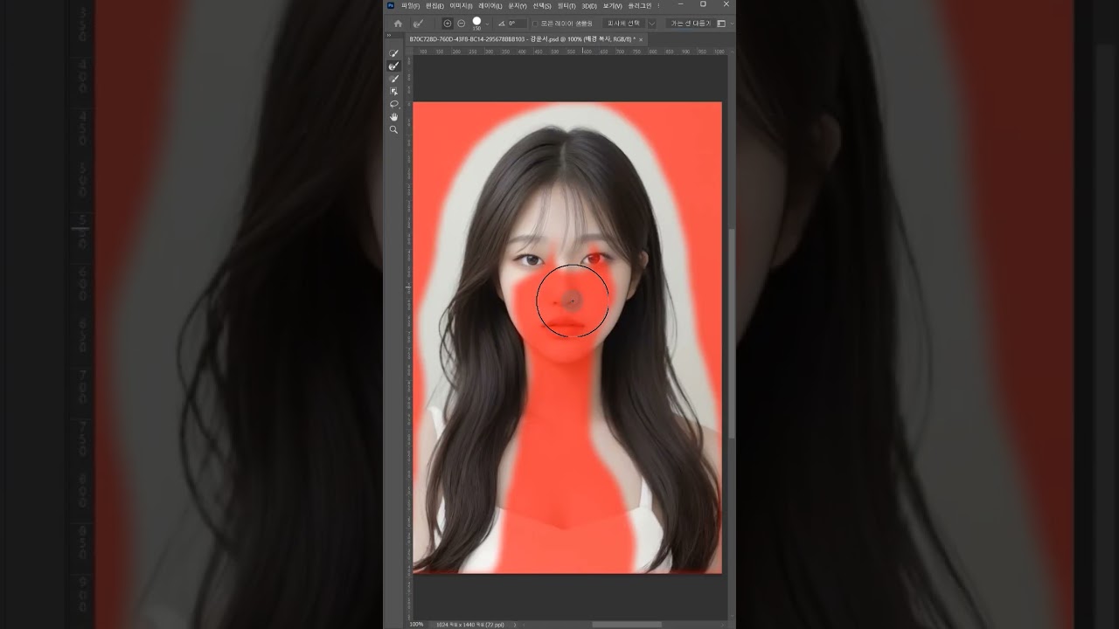Activate the Zoom magnifier tool
Screen dimensions: 1119x629
coord(393,129)
